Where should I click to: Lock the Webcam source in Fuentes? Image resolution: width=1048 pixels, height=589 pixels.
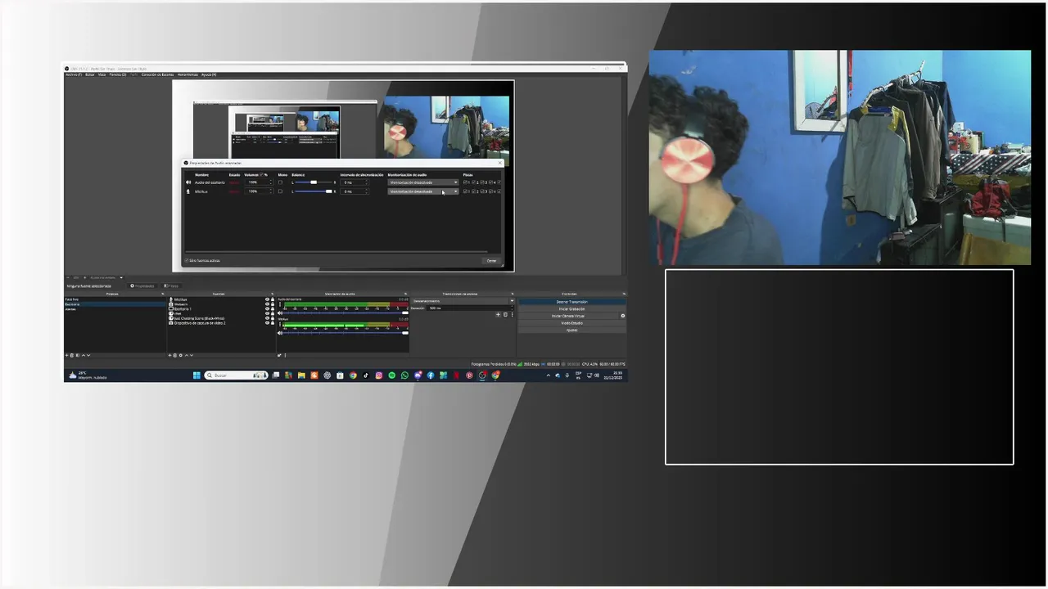[x=273, y=304]
